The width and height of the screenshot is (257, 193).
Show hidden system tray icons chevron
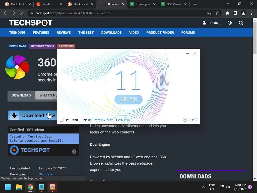(x=203, y=187)
